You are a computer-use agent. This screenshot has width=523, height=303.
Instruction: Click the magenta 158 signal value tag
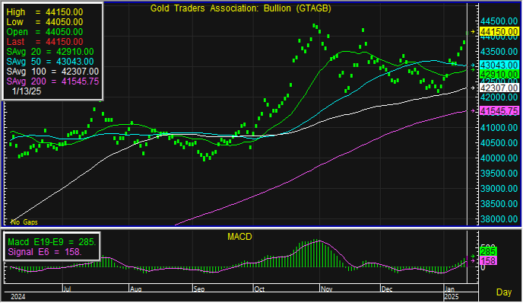click(x=488, y=260)
